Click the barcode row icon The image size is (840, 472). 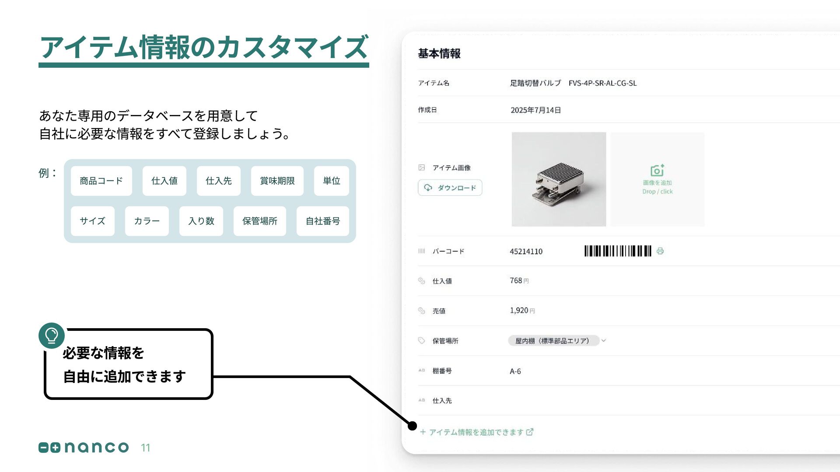[422, 251]
